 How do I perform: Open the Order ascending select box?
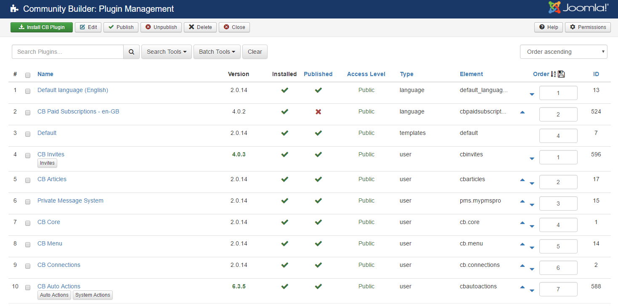click(x=564, y=52)
